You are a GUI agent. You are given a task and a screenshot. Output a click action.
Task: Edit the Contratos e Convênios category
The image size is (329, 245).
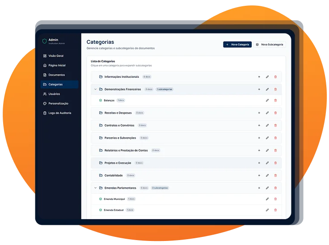click(267, 125)
